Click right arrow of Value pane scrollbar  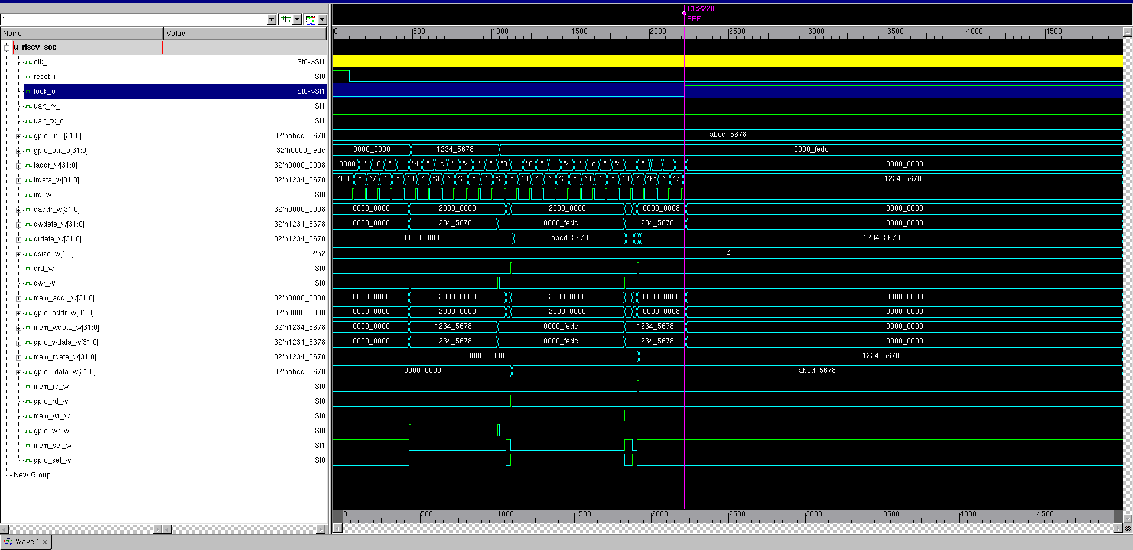click(321, 529)
